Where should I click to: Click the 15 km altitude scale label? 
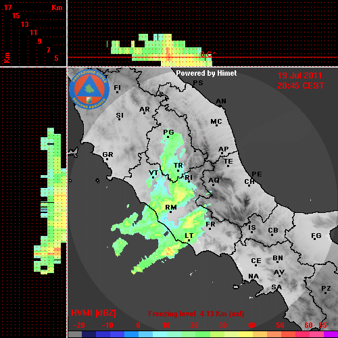[16, 16]
